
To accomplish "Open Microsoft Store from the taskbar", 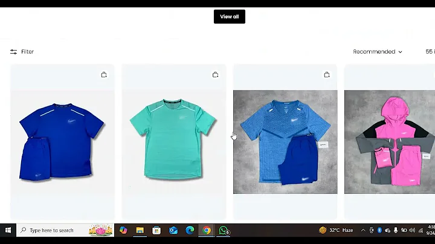I will click(156, 230).
